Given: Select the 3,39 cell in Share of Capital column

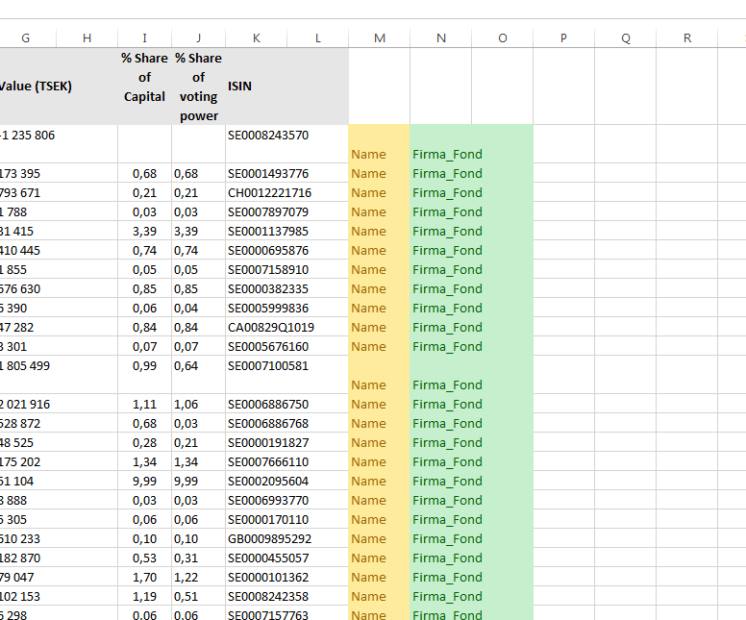Looking at the screenshot, I should (x=144, y=231).
